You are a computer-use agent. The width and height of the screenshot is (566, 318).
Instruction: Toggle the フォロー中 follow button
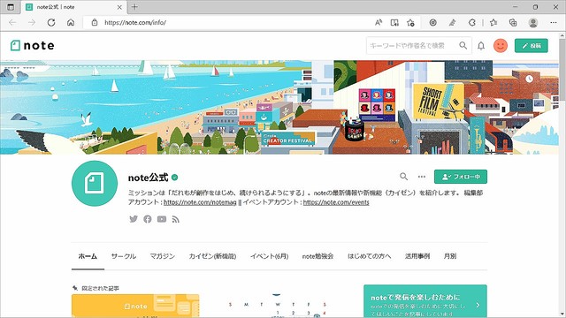tap(461, 177)
